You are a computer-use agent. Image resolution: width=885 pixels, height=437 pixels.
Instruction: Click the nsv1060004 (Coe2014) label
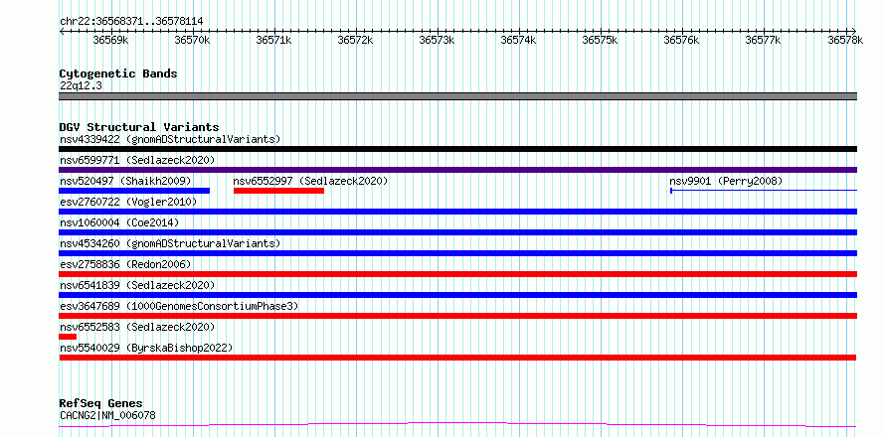(x=119, y=222)
